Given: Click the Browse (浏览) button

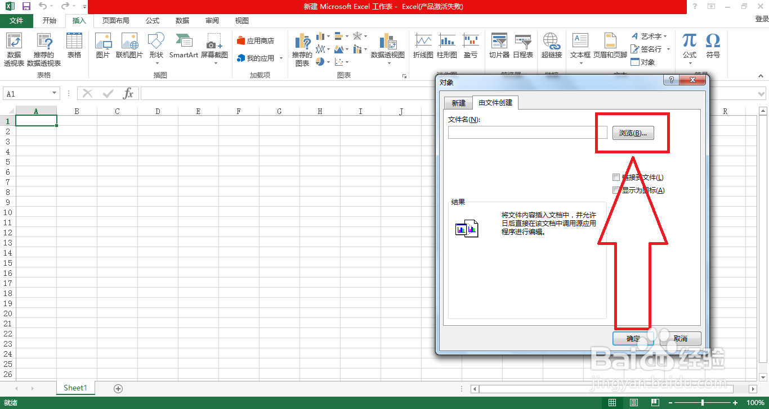Looking at the screenshot, I should [633, 133].
